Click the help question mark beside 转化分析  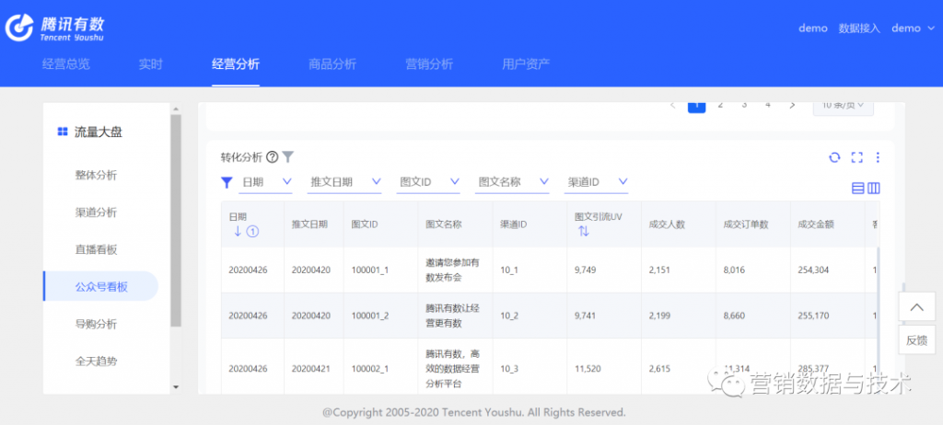point(272,157)
